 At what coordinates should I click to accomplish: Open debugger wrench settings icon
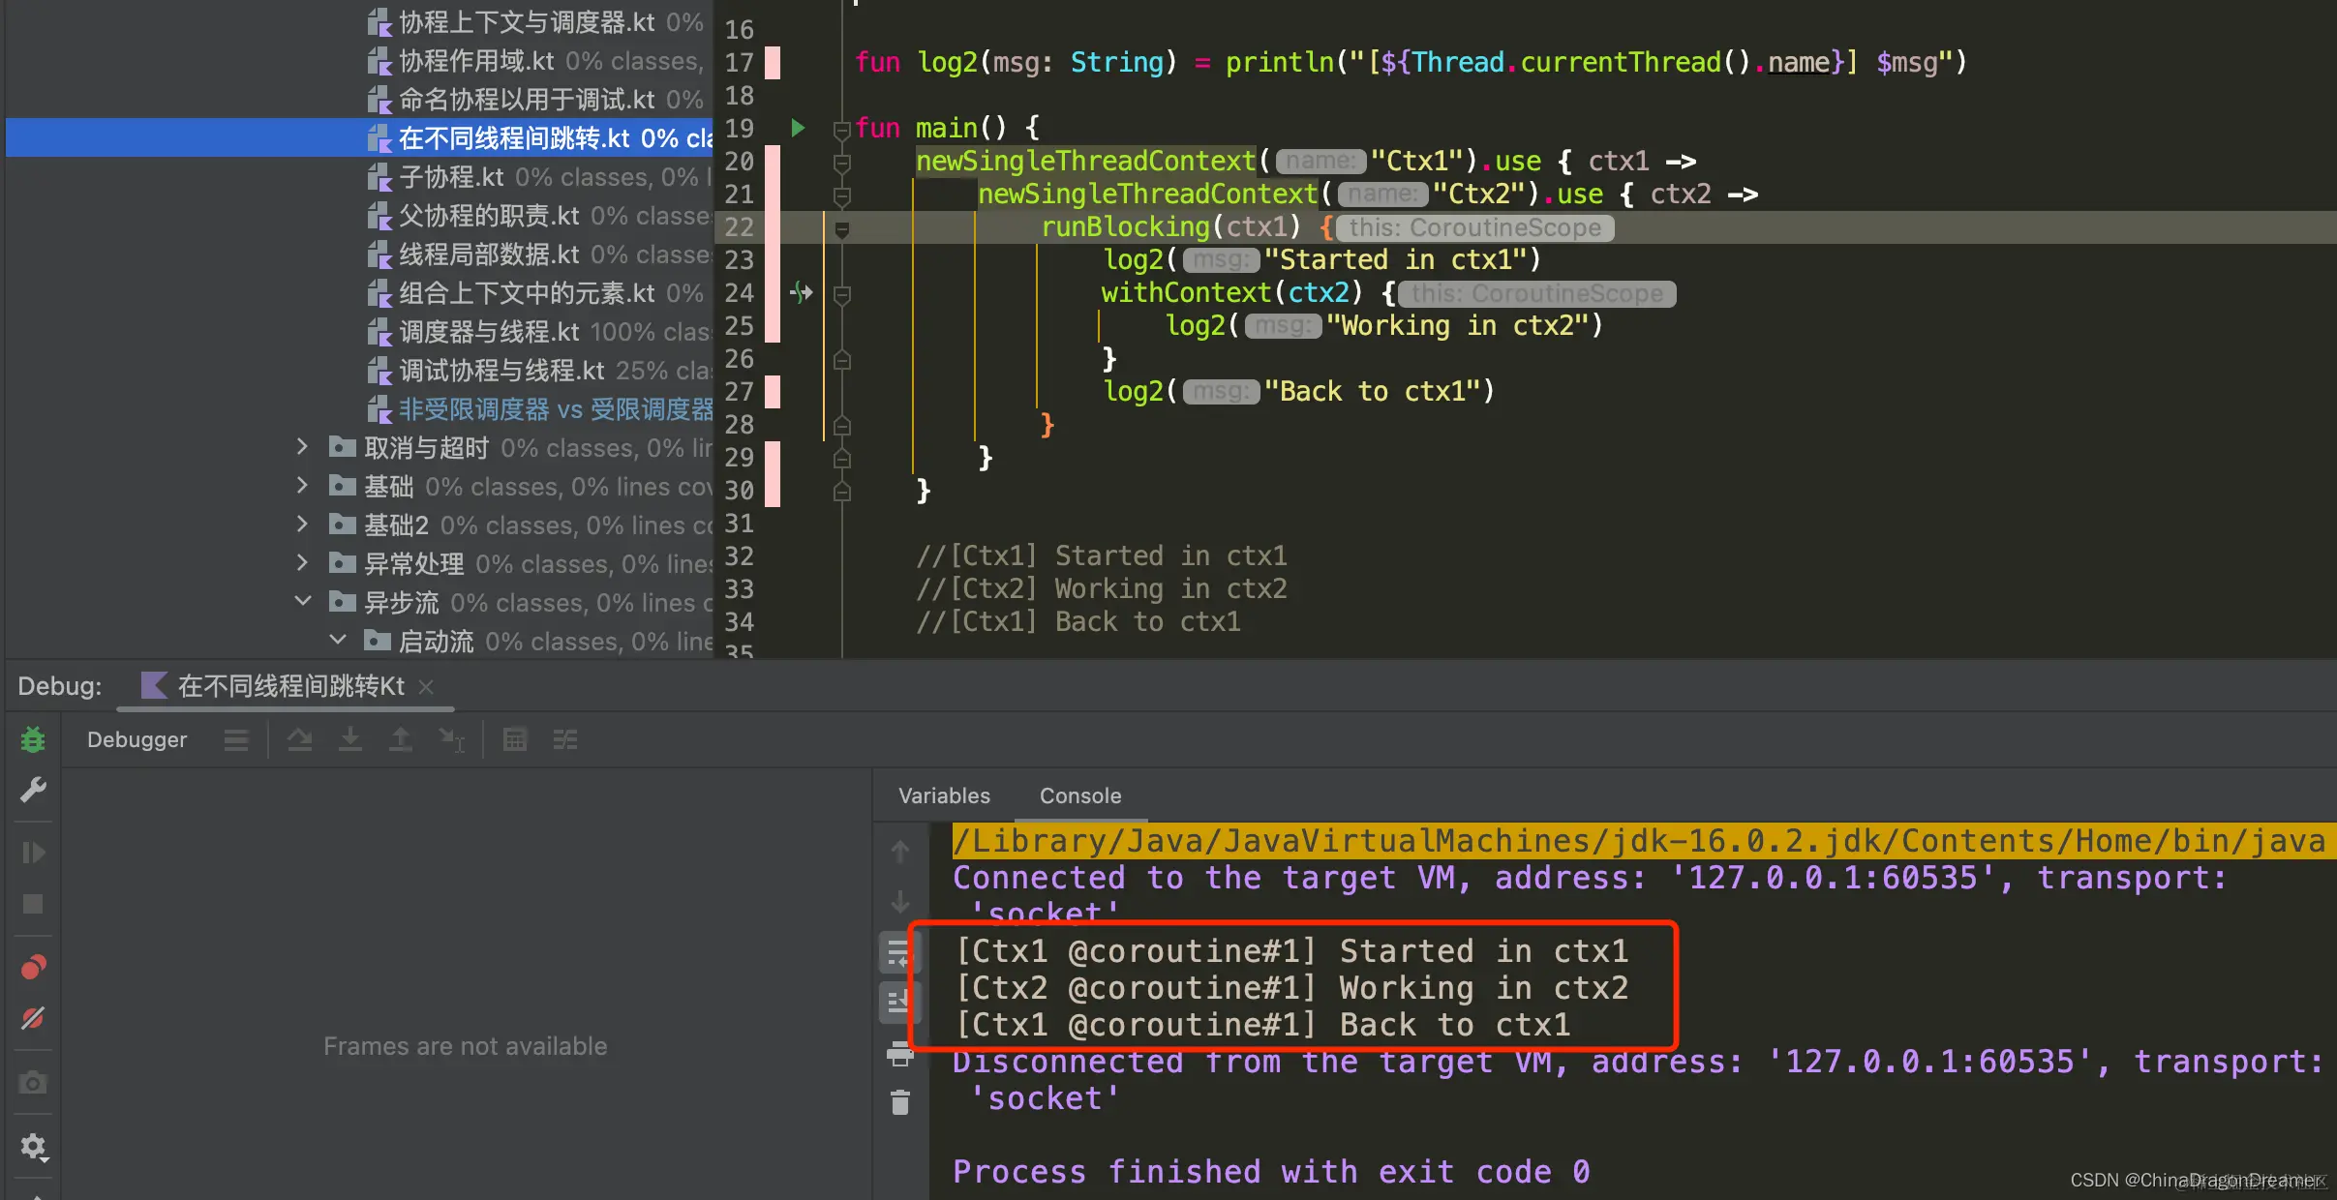pyautogui.click(x=33, y=791)
